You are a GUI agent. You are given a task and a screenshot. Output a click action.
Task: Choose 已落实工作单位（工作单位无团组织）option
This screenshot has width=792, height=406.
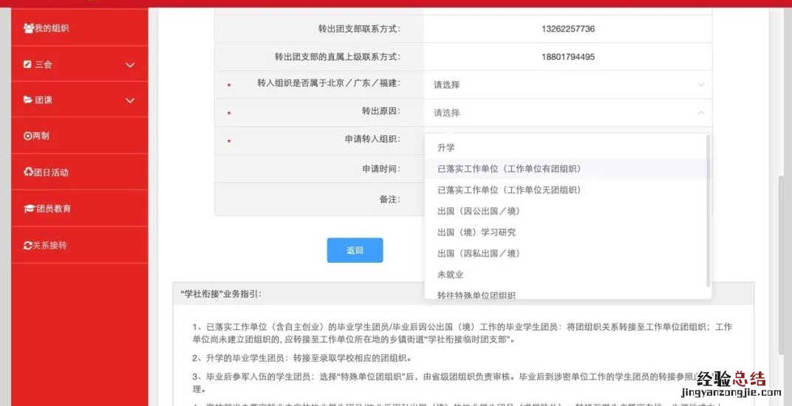(x=509, y=190)
